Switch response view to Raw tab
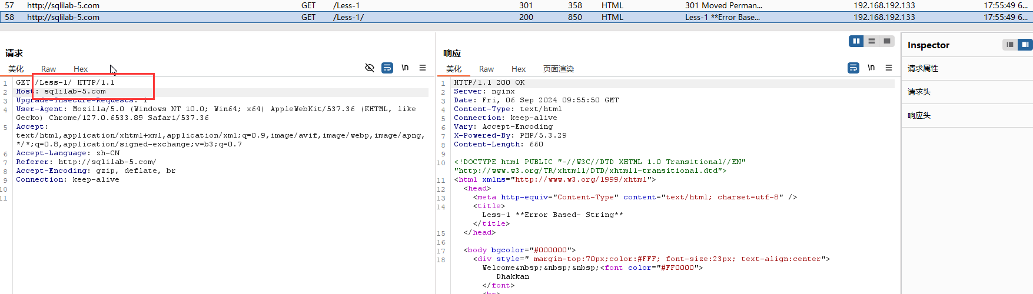The image size is (1033, 294). point(486,69)
